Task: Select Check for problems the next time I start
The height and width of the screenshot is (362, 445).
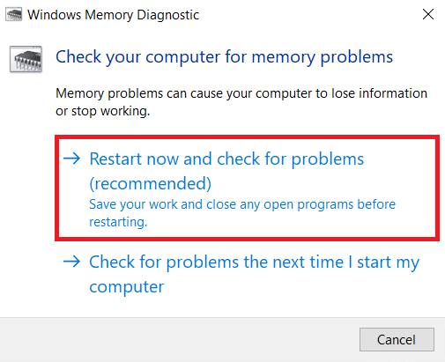Action: click(255, 274)
